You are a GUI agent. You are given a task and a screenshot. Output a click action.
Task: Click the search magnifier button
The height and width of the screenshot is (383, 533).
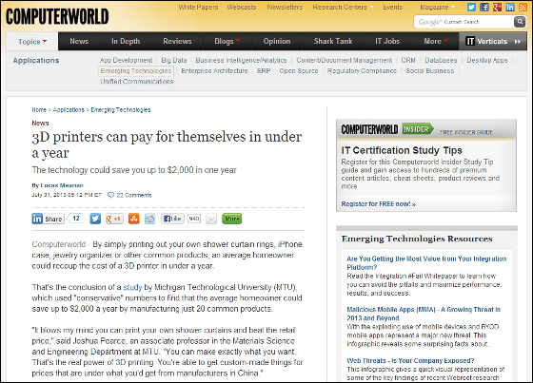coord(520,22)
